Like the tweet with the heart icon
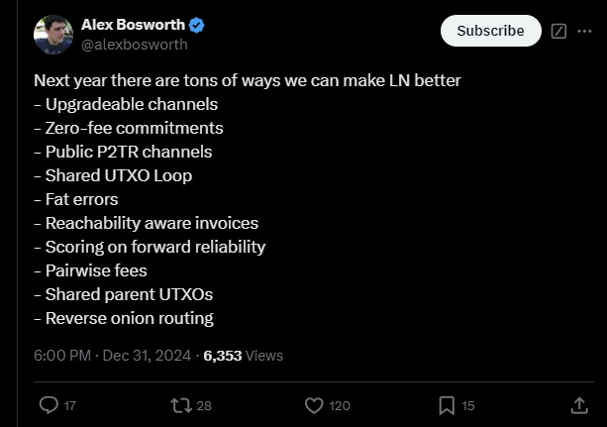The width and height of the screenshot is (607, 427). click(314, 405)
